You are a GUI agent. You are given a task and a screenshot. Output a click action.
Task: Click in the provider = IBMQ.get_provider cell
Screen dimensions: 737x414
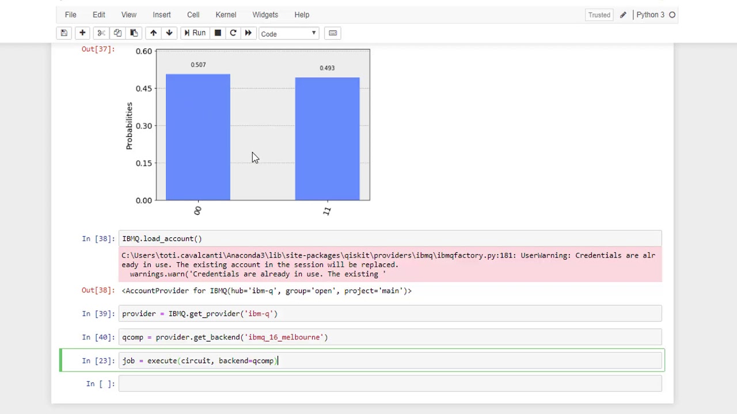click(x=390, y=314)
